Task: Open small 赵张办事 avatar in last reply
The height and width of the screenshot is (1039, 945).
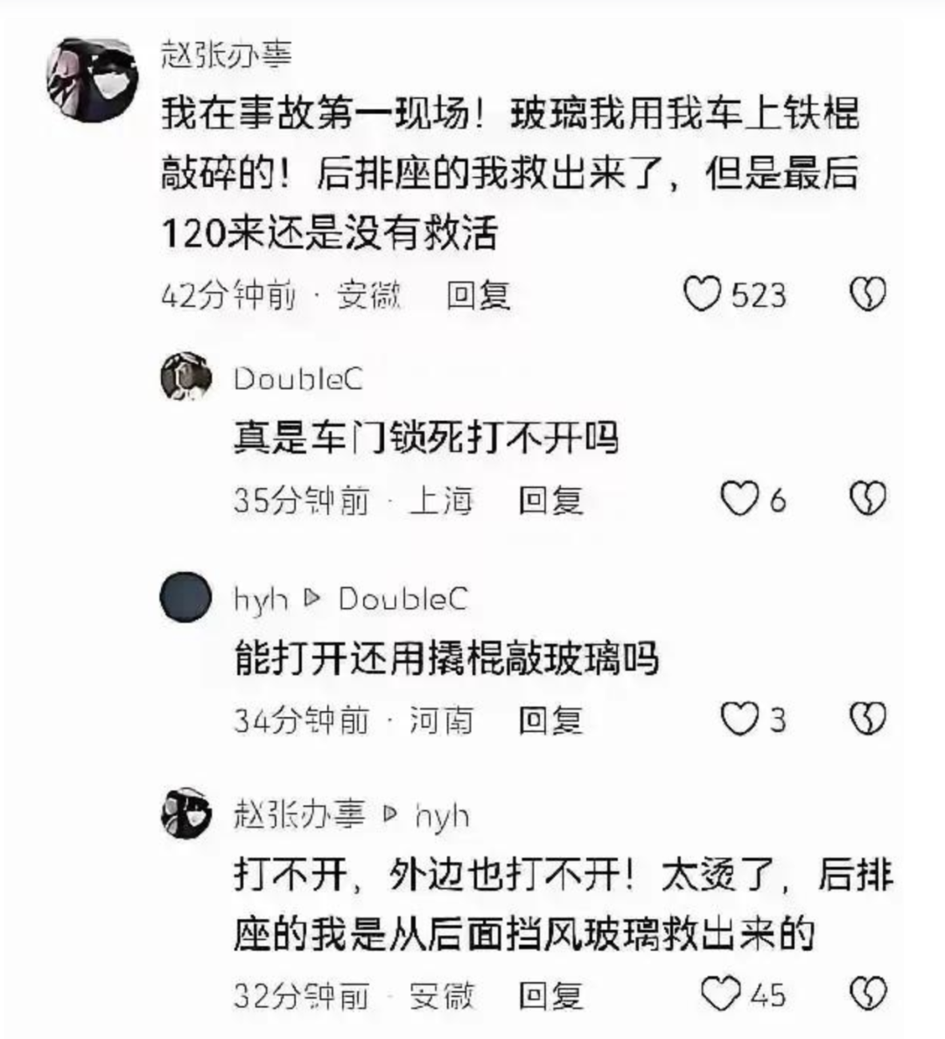Action: coord(186,813)
